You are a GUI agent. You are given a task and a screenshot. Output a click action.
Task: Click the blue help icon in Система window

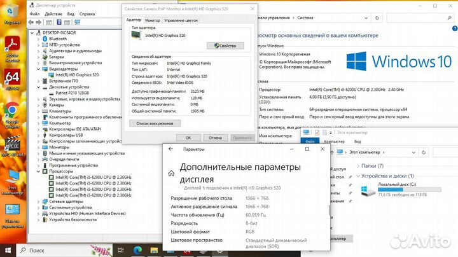(455, 29)
